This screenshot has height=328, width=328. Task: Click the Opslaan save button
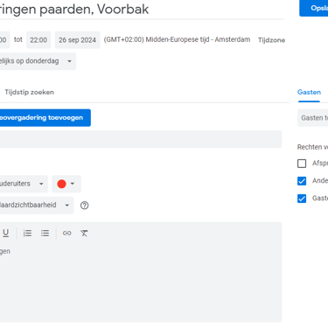point(314,8)
